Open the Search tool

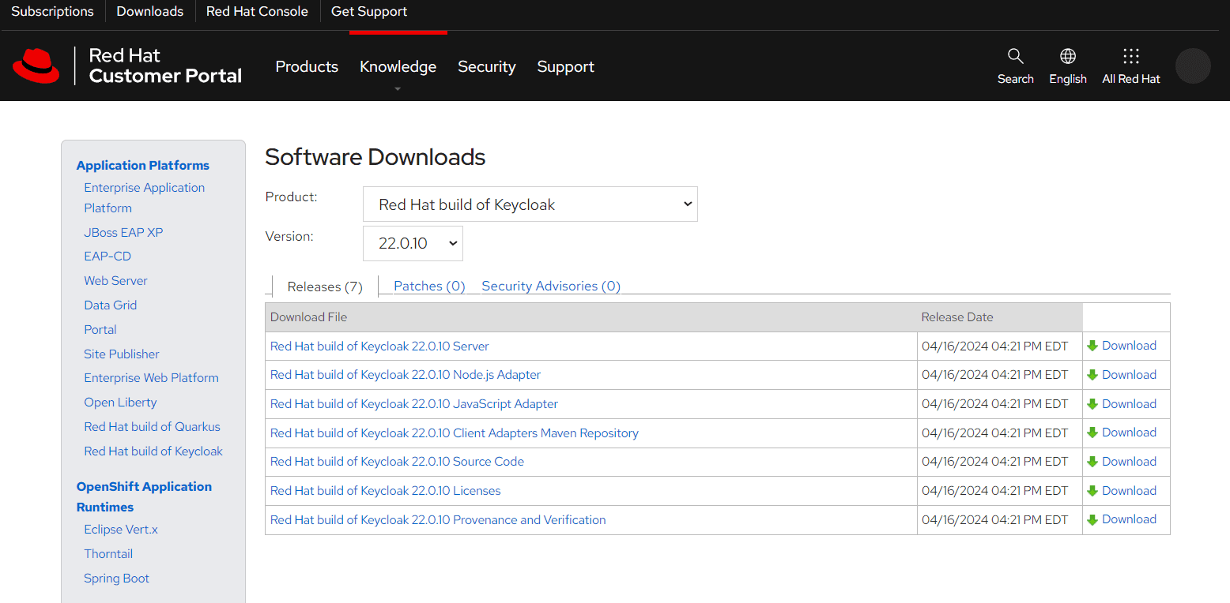(x=1015, y=66)
